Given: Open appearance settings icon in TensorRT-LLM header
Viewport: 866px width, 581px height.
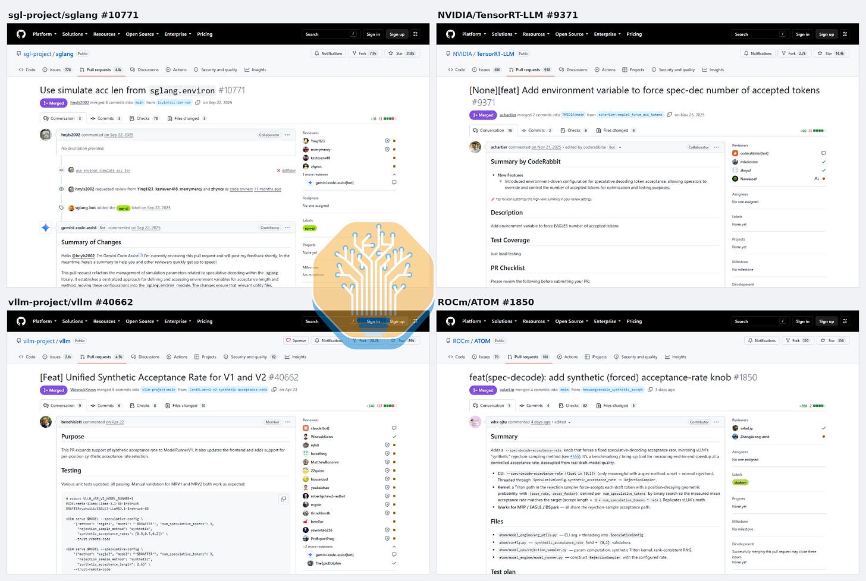Looking at the screenshot, I should [x=845, y=34].
